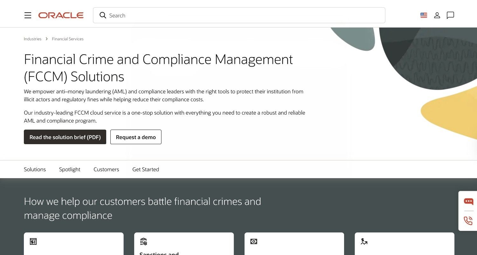Viewport: 477px width, 255px height.
Task: Click the Sanctions card bank icon
Action: click(x=143, y=242)
